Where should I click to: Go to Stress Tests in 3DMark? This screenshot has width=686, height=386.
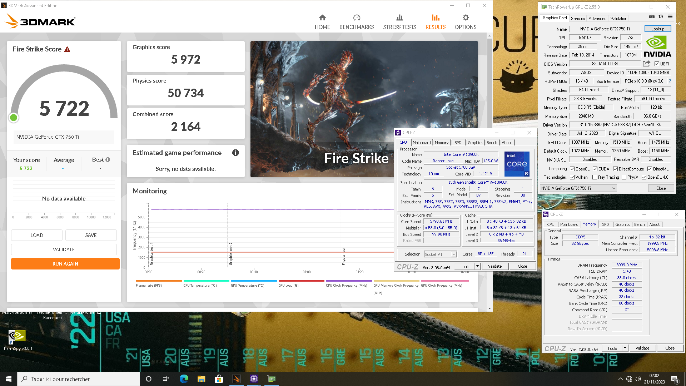click(399, 22)
